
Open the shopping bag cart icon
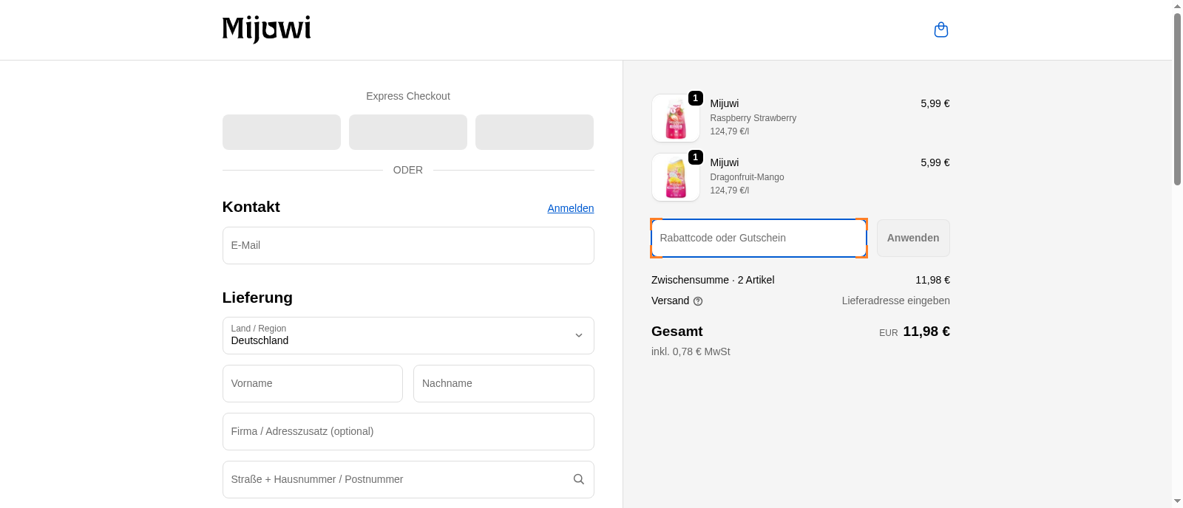941,30
